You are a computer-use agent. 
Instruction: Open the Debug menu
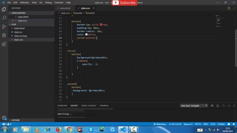[x=48, y=3]
